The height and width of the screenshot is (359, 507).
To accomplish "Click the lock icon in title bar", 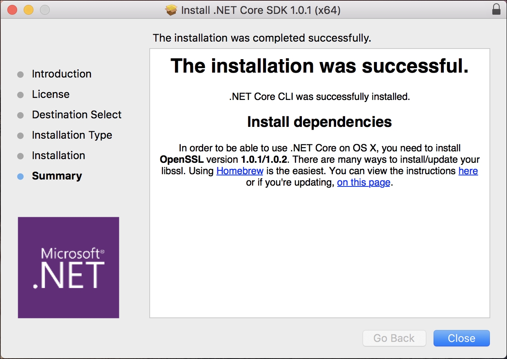I will 496,9.
